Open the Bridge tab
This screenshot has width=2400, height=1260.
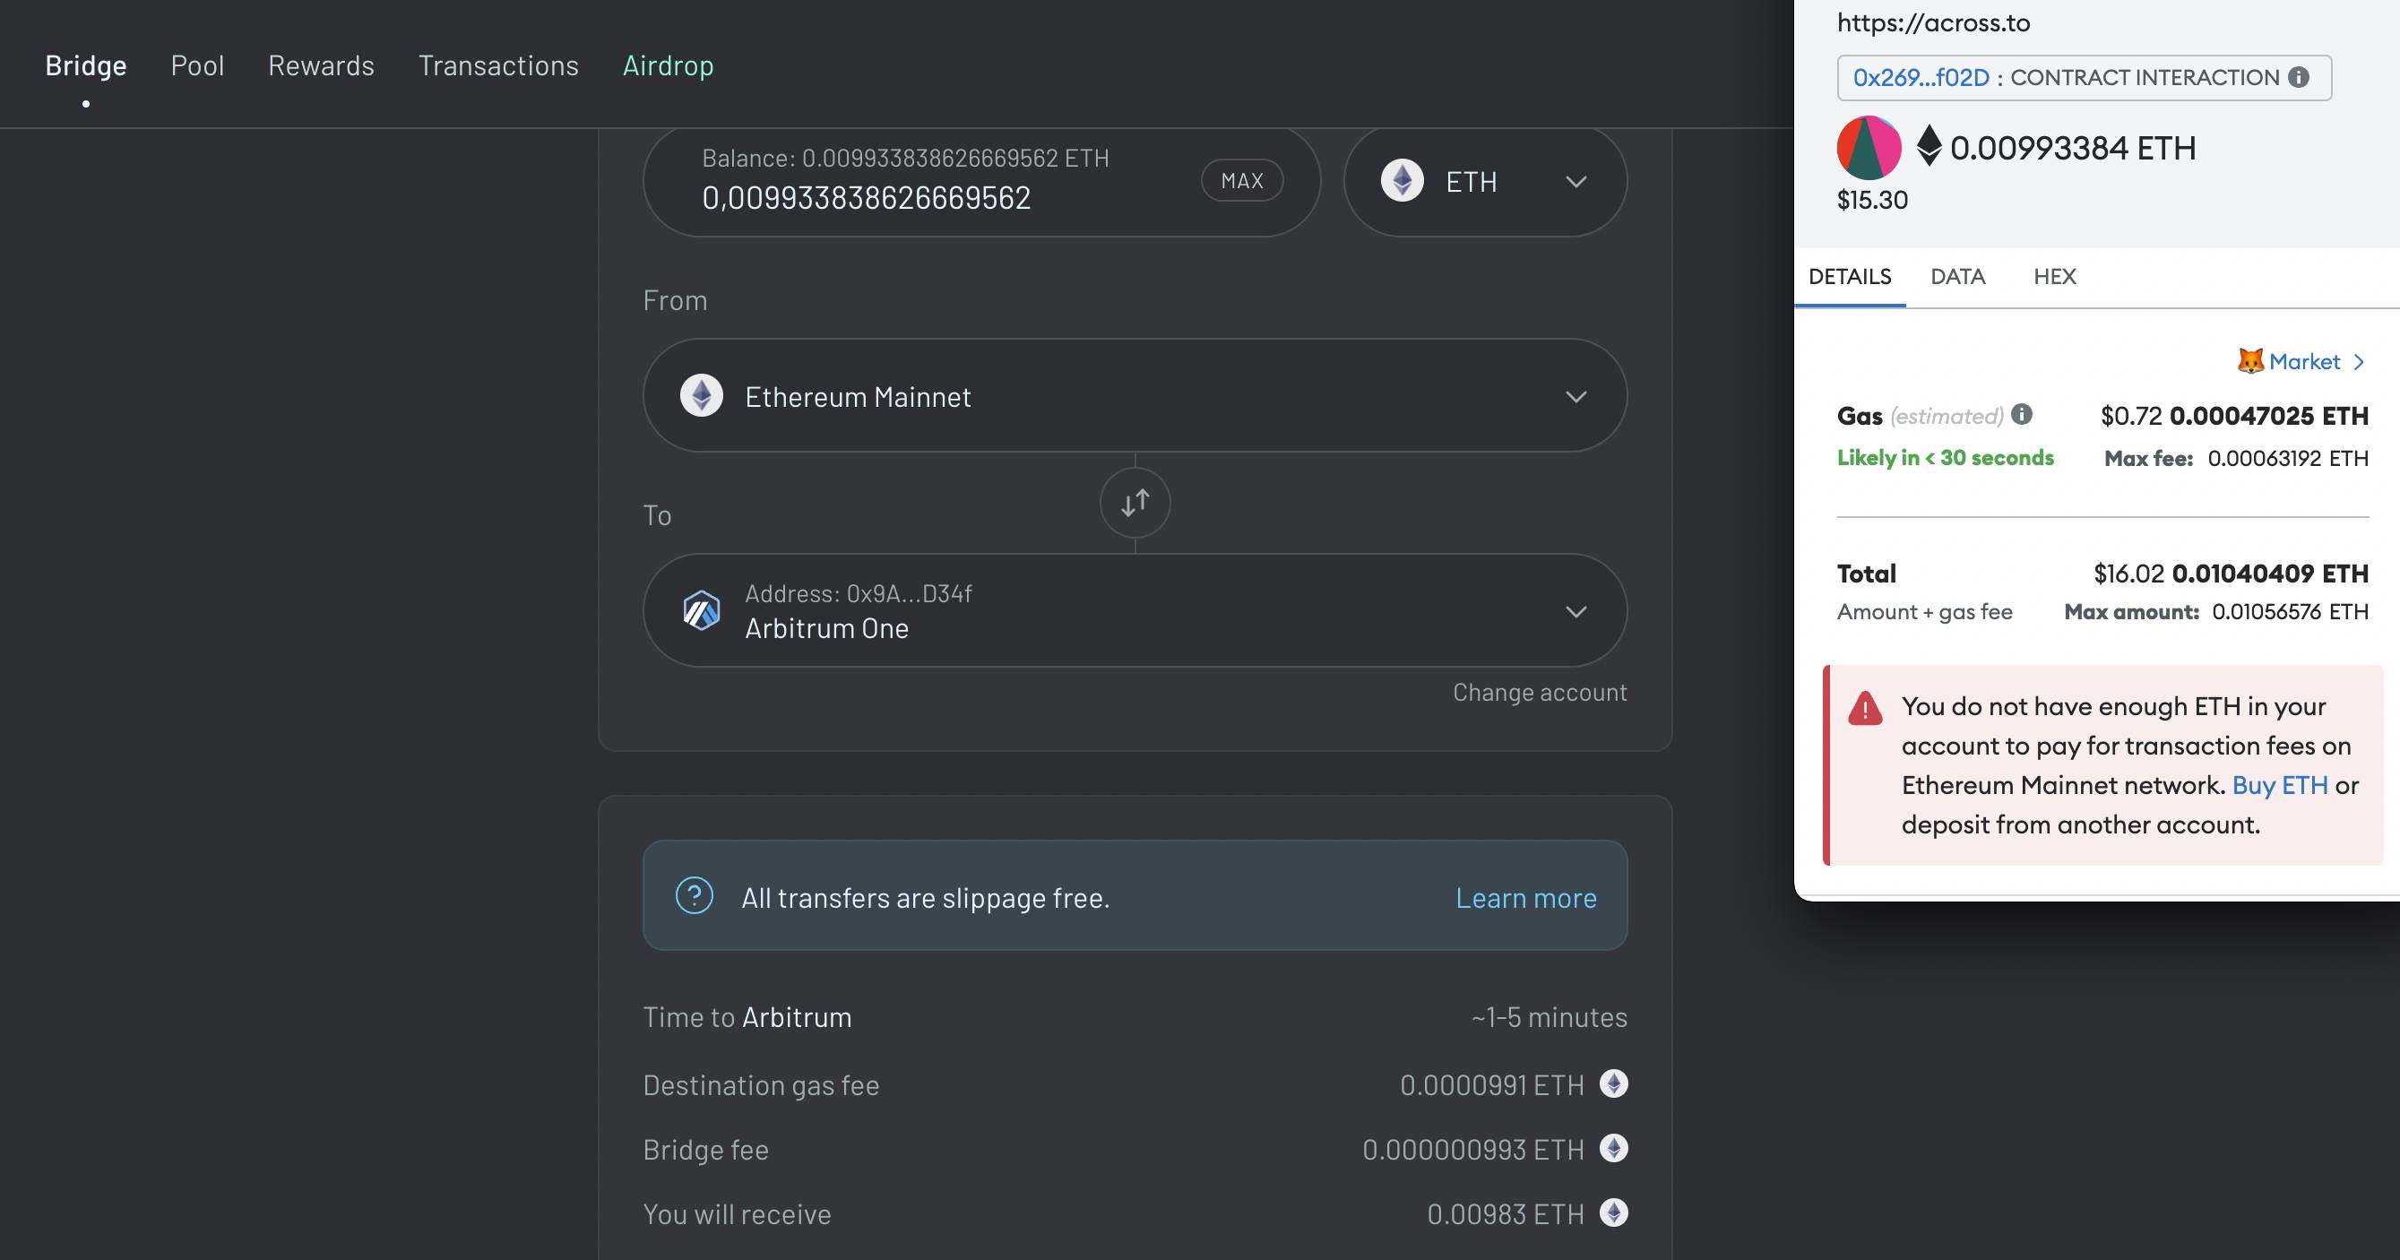click(x=86, y=65)
